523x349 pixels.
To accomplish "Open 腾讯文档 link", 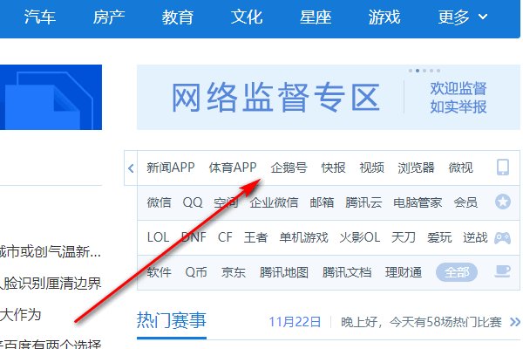I will tap(347, 272).
